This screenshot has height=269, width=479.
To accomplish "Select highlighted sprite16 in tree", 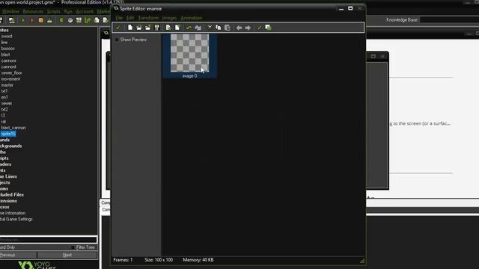I will click(x=8, y=134).
